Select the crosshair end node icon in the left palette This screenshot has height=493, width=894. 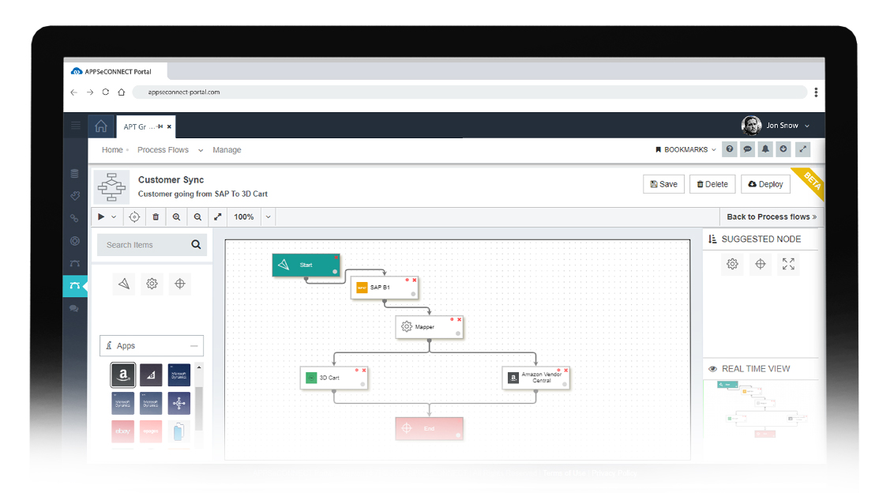pos(179,284)
